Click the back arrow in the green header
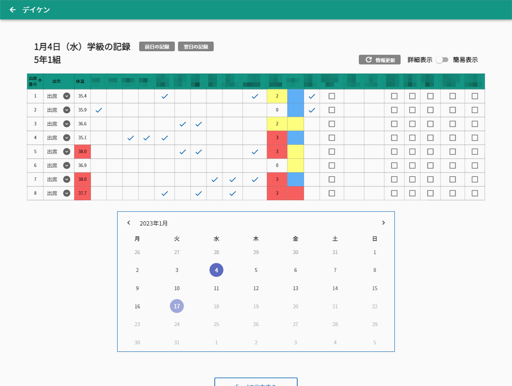 (x=12, y=10)
